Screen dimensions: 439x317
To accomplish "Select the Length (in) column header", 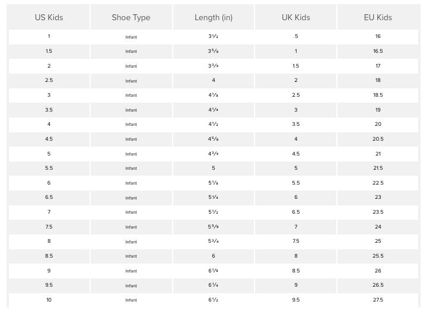I will pos(214,18).
